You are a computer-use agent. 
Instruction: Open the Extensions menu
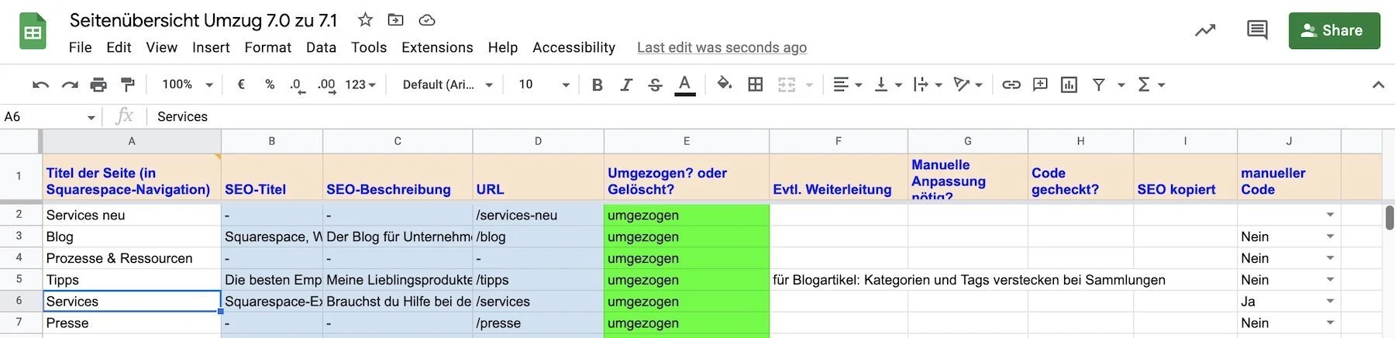pyautogui.click(x=437, y=47)
